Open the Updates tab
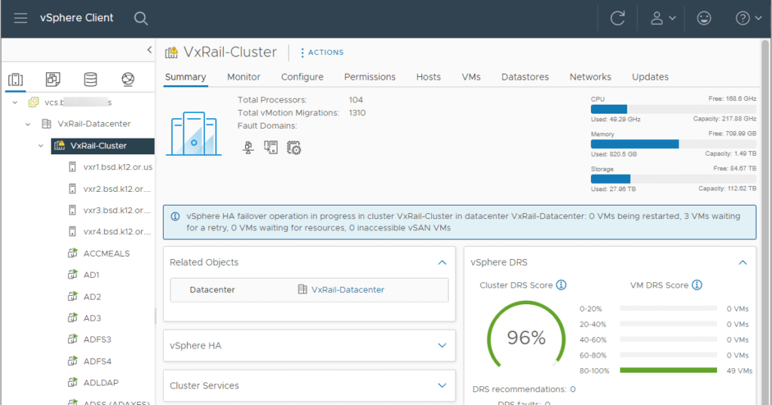The height and width of the screenshot is (405, 772). (x=650, y=78)
